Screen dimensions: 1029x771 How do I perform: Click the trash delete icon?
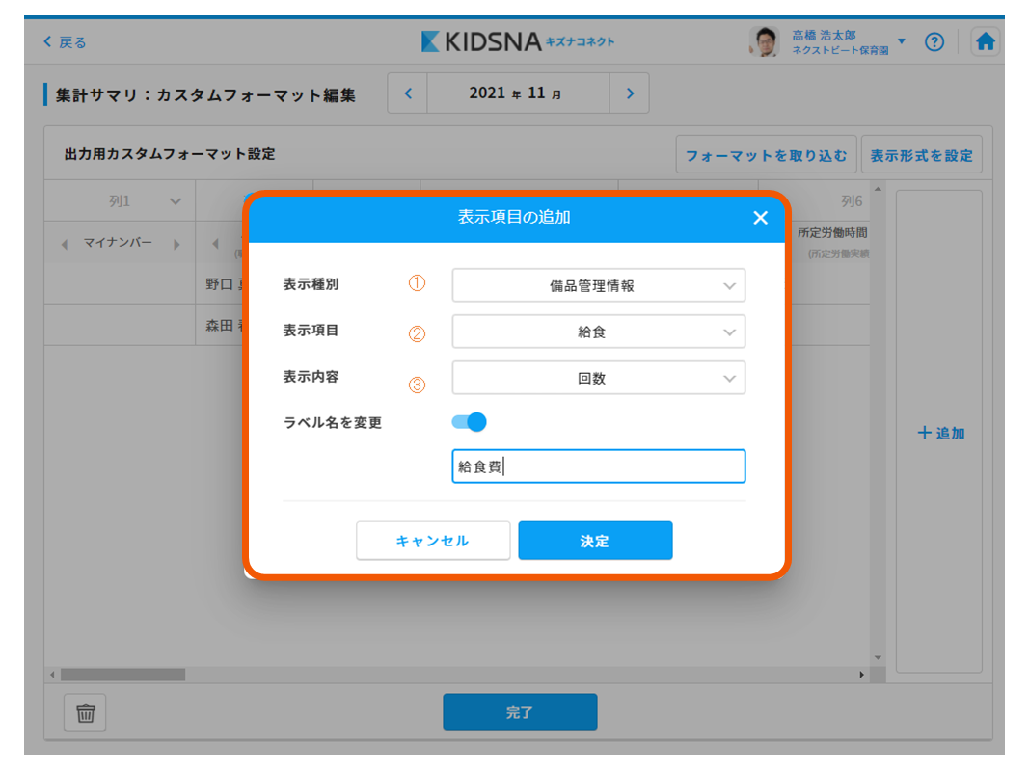(85, 713)
